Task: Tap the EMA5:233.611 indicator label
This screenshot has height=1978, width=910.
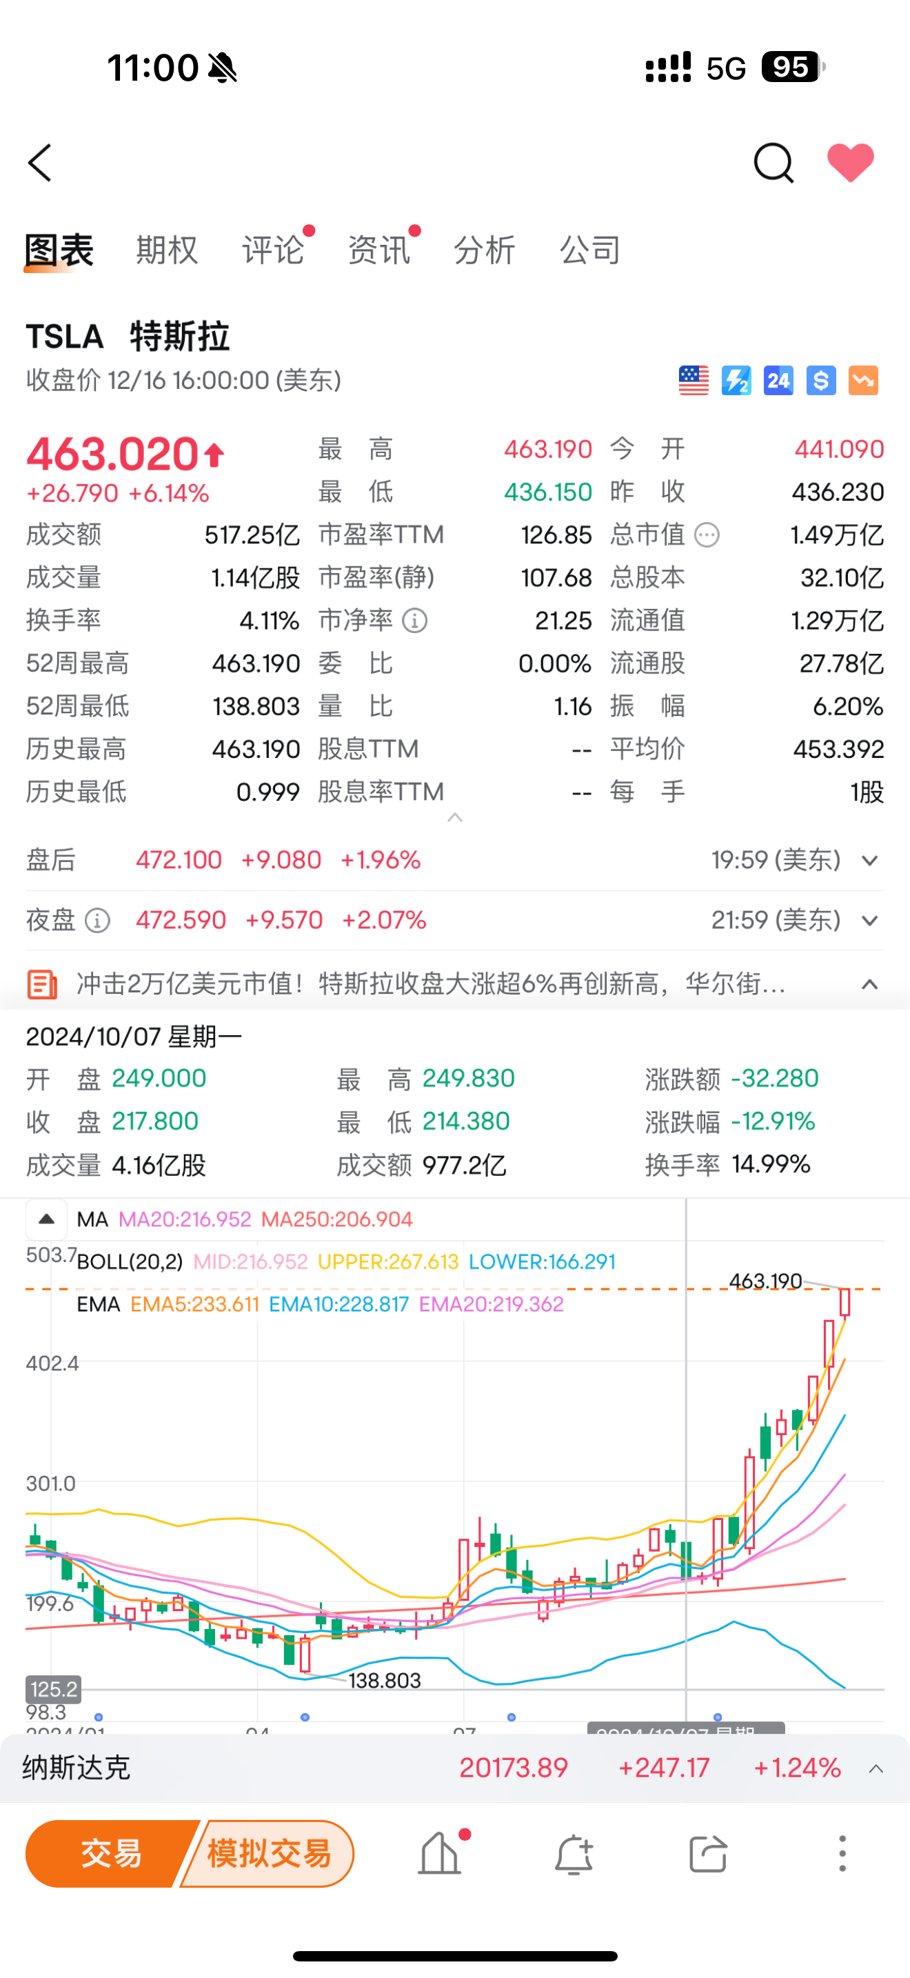Action: point(195,1305)
